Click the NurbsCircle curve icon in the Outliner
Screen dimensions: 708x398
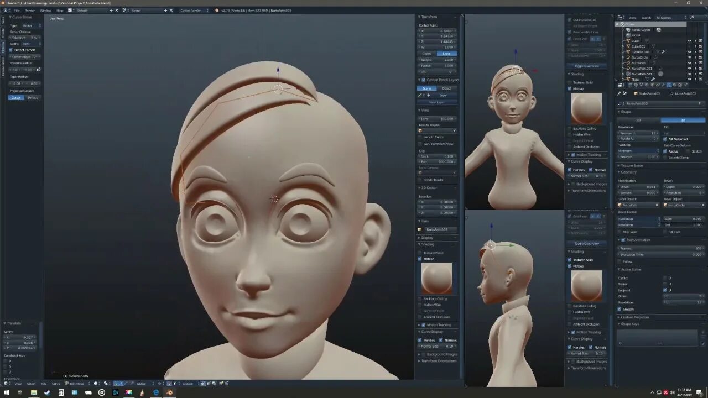628,57
